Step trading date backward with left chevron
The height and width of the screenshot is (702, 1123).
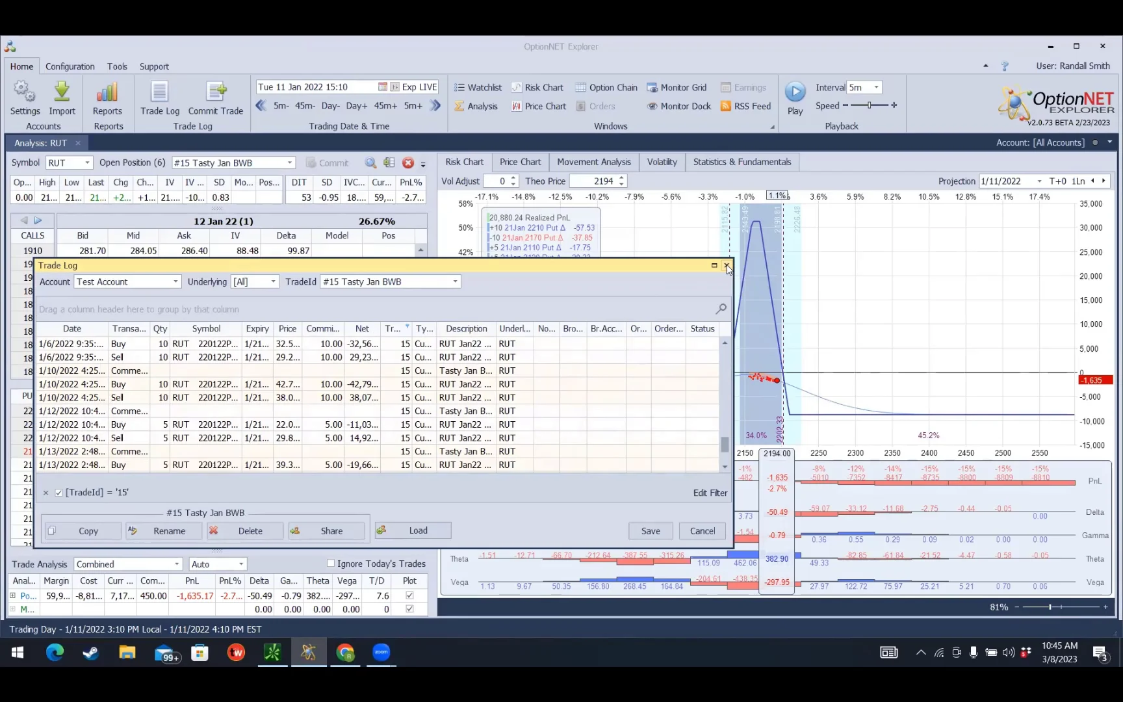click(x=261, y=106)
